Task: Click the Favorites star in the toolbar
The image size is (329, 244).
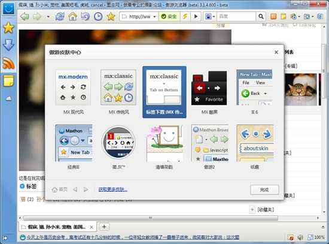Action: (111, 16)
